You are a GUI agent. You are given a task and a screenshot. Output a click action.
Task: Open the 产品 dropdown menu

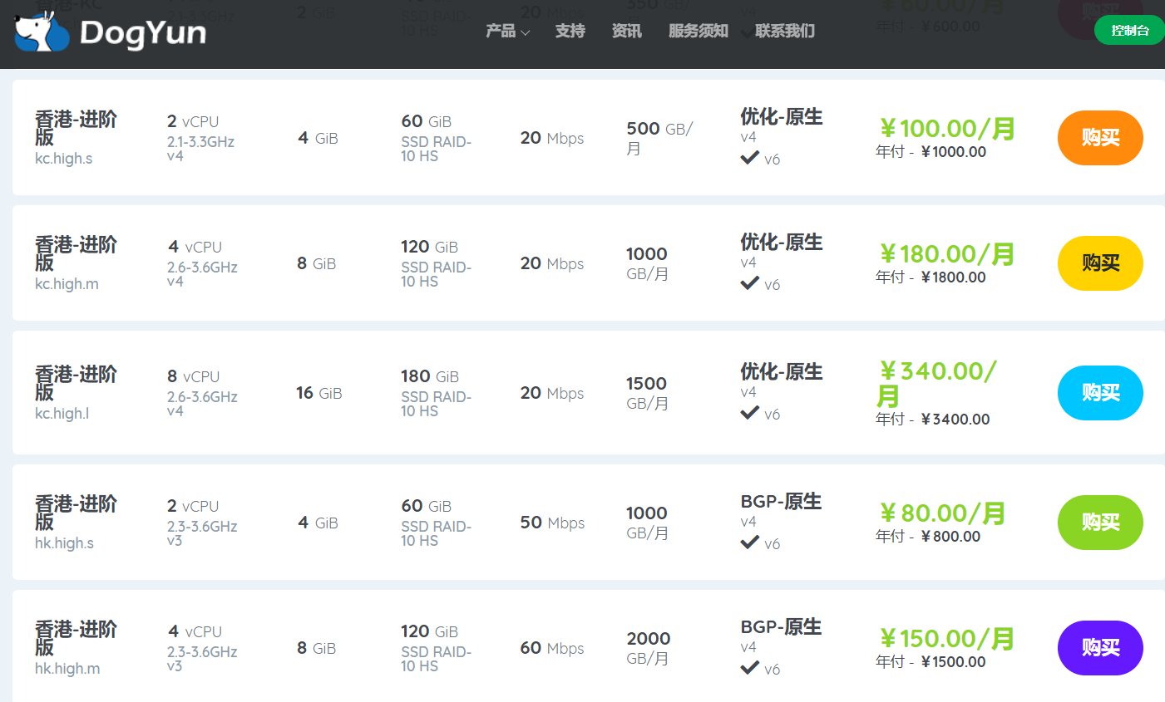click(x=507, y=32)
